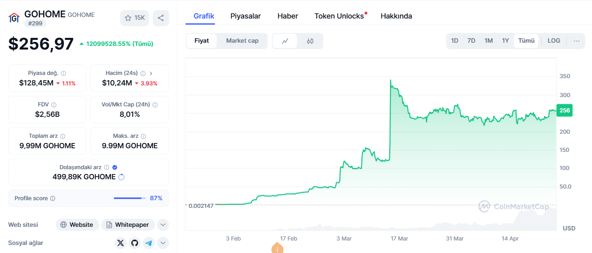Open the Token Unlocks tab
The image size is (592, 253).
click(x=339, y=16)
